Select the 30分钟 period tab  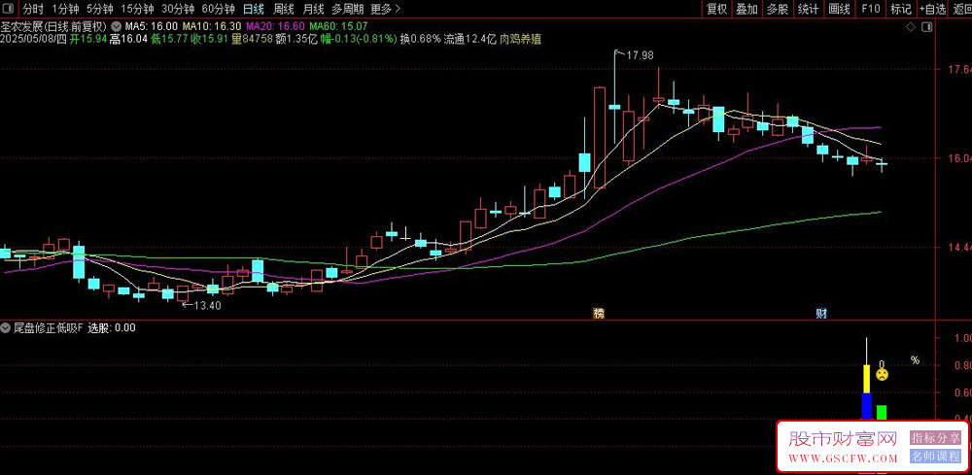(178, 9)
